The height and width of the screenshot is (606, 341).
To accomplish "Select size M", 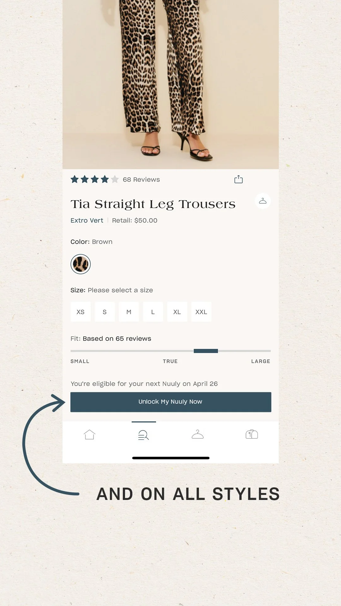I will (x=129, y=312).
